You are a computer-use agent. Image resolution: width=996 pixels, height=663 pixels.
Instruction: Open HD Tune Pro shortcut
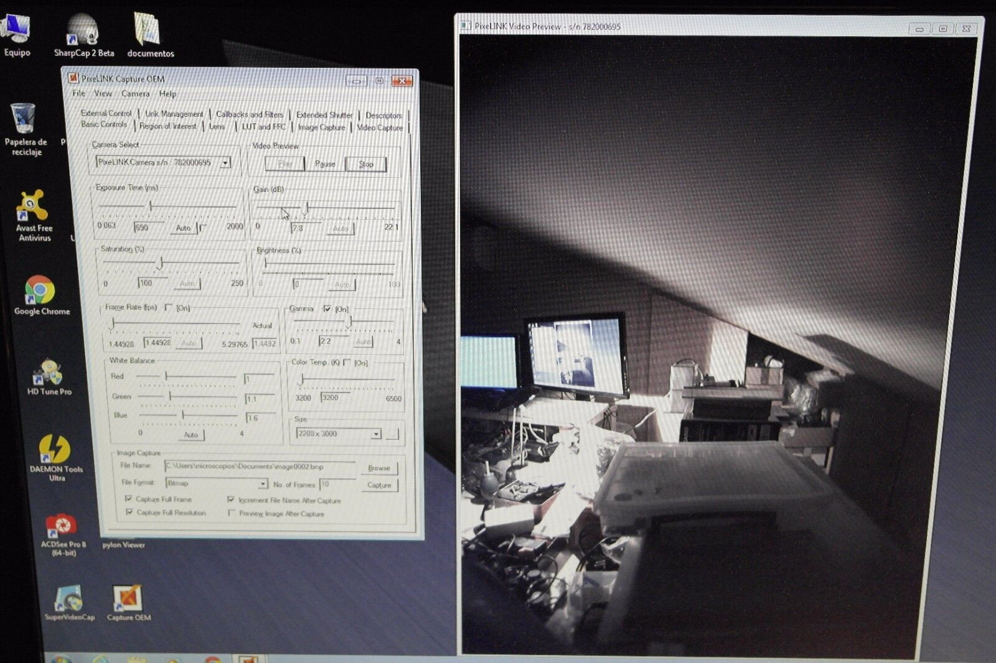(49, 377)
